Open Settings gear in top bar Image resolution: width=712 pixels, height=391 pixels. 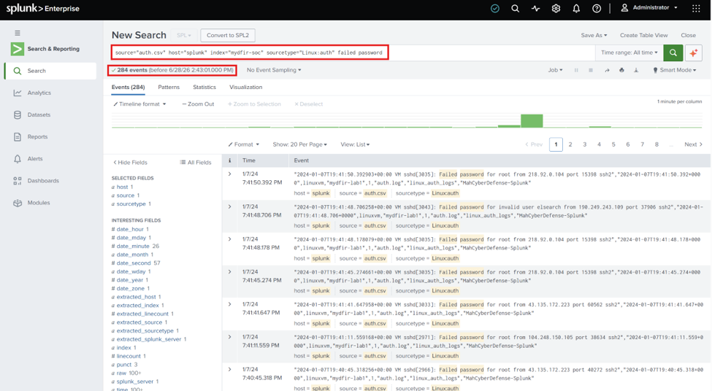coord(556,8)
